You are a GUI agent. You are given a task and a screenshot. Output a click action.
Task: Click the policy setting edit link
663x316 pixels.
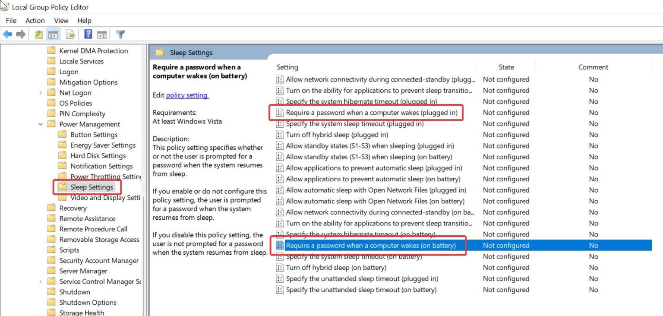coord(187,95)
